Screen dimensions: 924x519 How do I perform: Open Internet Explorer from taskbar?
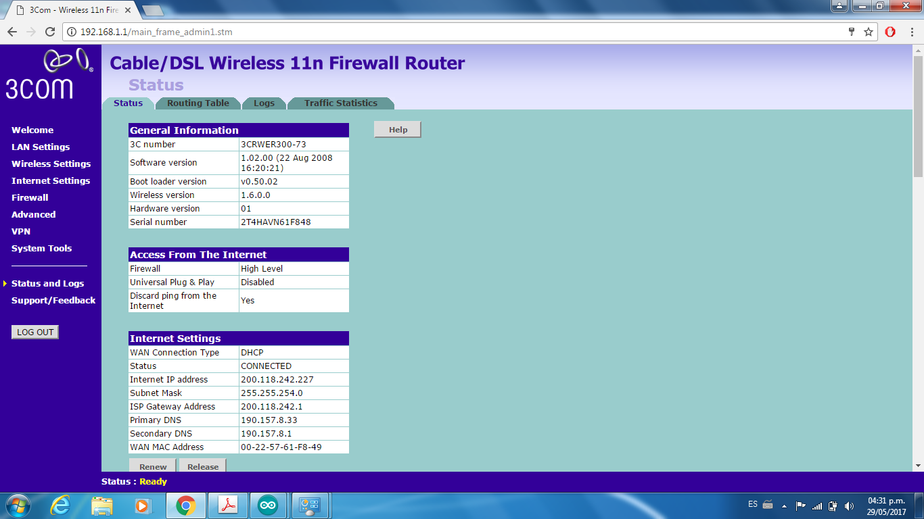[x=60, y=505]
